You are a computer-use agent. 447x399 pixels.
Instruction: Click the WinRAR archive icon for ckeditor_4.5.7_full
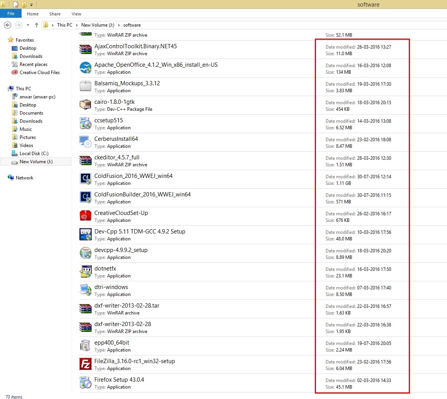(x=85, y=160)
